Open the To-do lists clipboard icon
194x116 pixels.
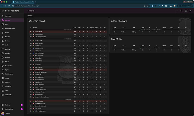(3, 95)
